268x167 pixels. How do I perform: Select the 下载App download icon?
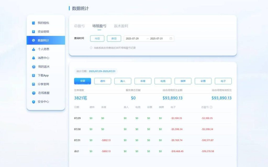pos(33,75)
